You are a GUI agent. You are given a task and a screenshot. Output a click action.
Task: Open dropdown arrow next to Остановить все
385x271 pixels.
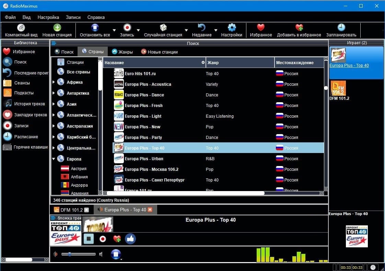coord(114,30)
